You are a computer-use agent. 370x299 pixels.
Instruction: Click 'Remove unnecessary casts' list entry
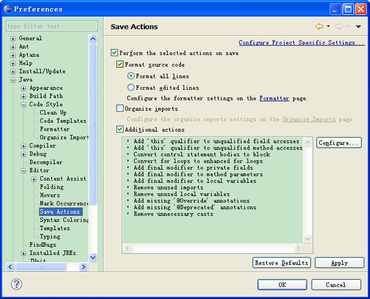coord(173,214)
